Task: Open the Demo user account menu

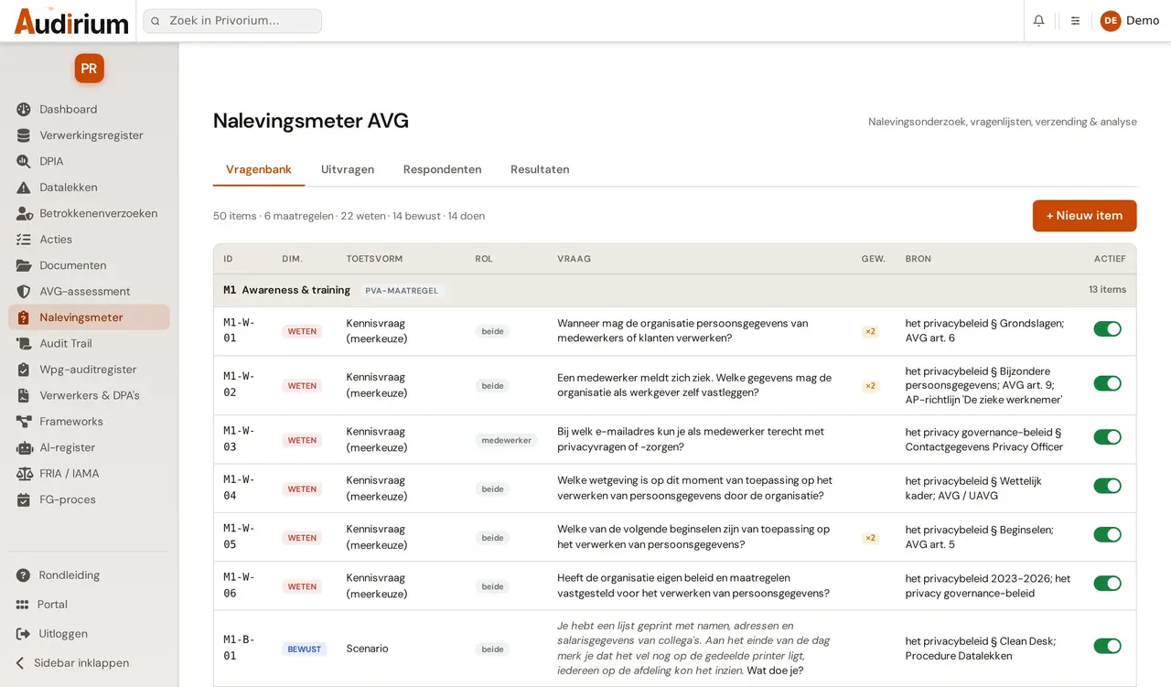Action: (1130, 20)
